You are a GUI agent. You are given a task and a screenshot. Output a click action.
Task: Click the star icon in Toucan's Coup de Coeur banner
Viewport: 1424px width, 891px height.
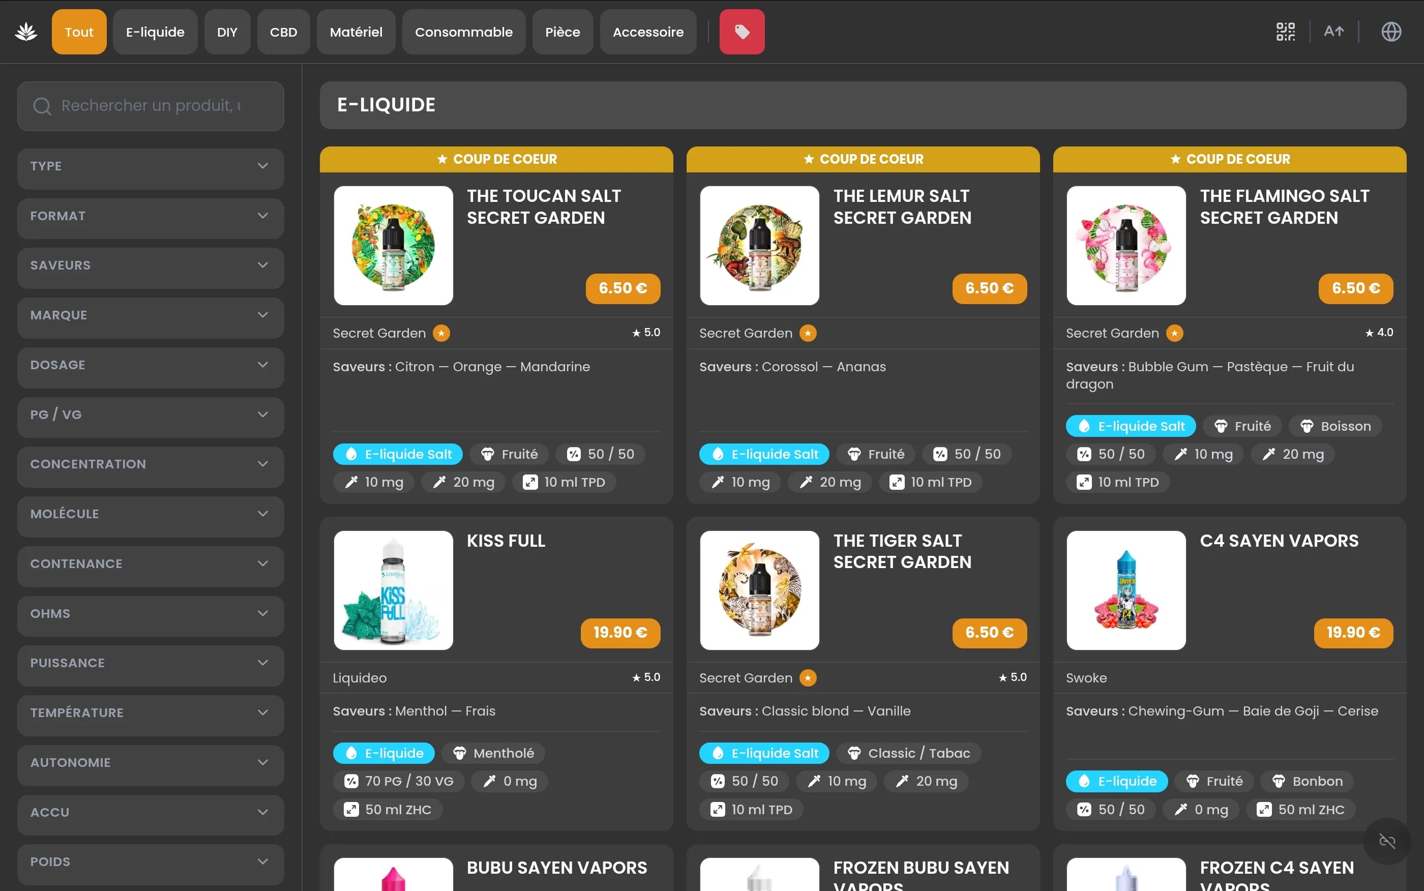(x=442, y=159)
